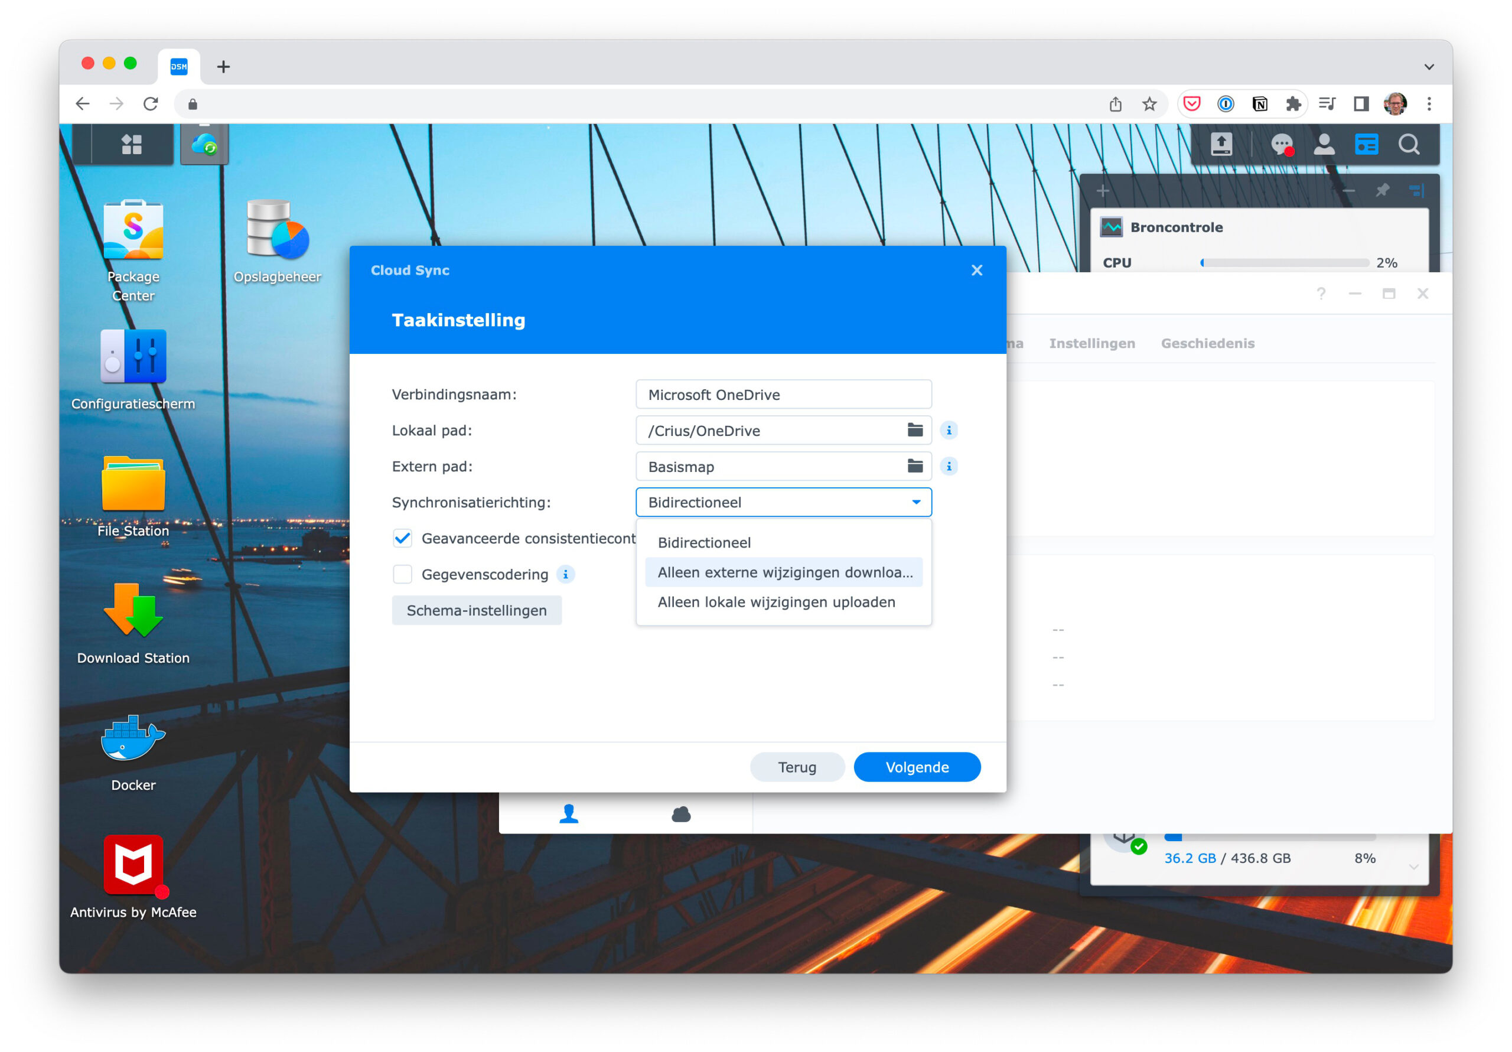Bookmark this page with star icon
The image size is (1512, 1052).
point(1149,103)
